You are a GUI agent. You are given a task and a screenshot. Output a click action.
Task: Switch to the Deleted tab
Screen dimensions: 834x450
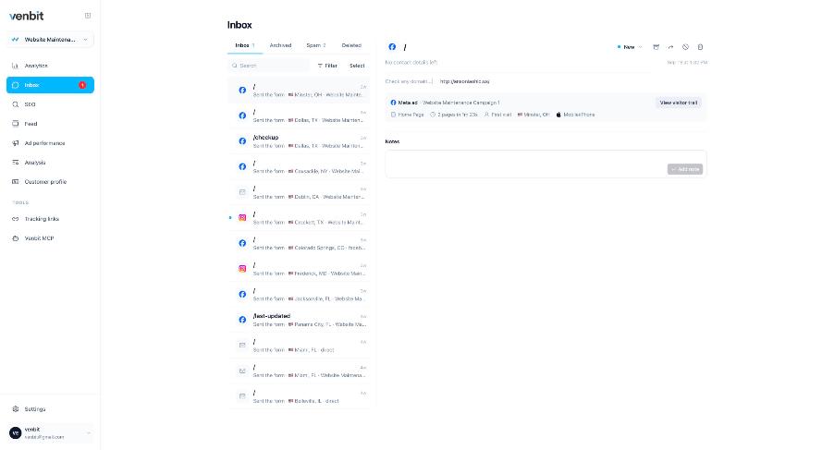pyautogui.click(x=351, y=45)
